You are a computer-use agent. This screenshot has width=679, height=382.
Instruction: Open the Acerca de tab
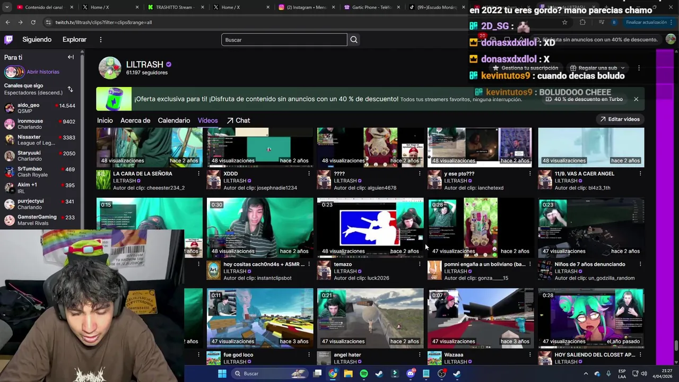[x=135, y=120]
